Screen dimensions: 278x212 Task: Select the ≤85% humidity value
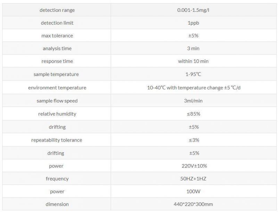(194, 114)
